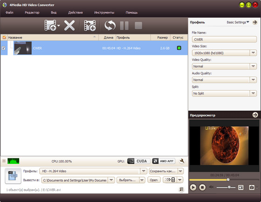Open the Сохранить как dropdown arrow
The height and width of the screenshot is (202, 261).
[x=181, y=171]
